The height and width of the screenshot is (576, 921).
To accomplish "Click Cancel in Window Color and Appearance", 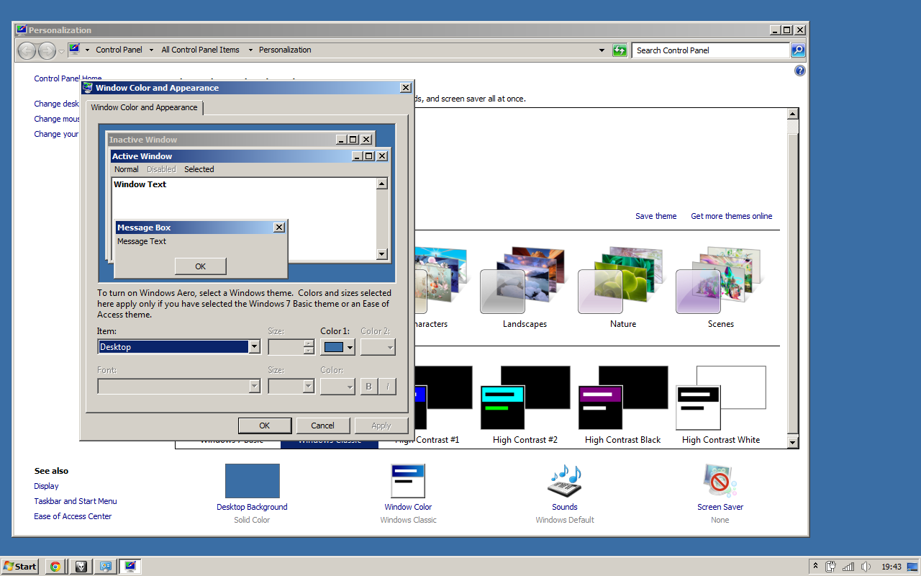I will pos(323,426).
